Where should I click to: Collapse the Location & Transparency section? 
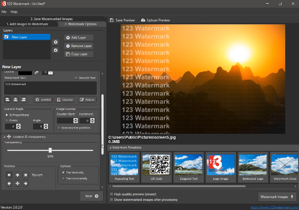point(4,137)
